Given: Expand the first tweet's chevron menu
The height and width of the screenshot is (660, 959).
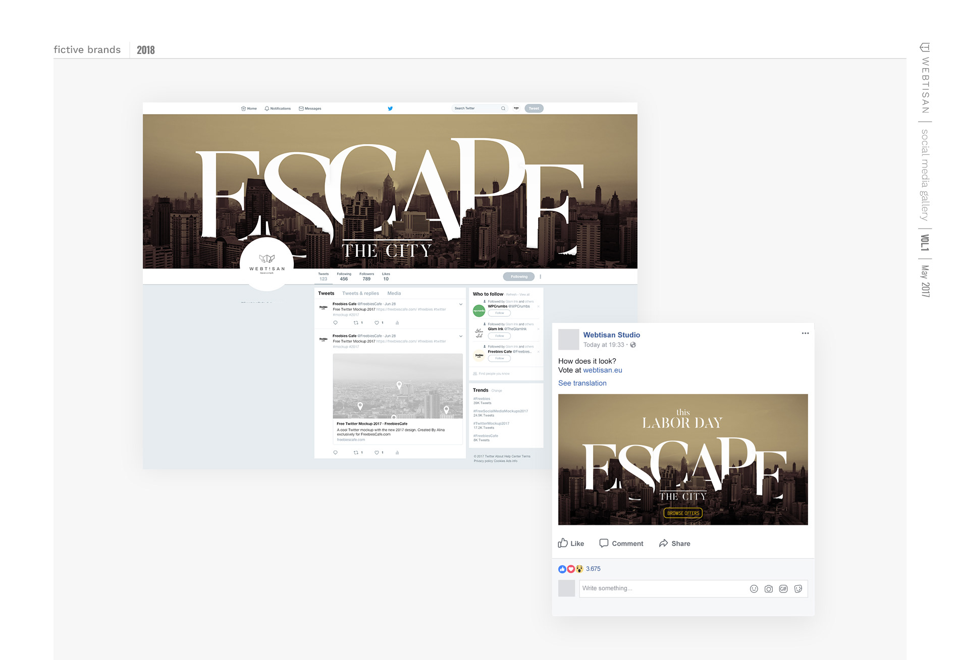Looking at the screenshot, I should tap(460, 304).
